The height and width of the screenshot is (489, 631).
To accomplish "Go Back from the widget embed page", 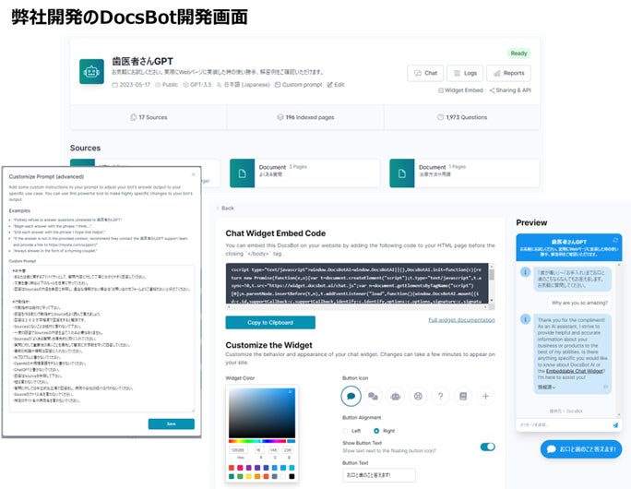I will (225, 209).
